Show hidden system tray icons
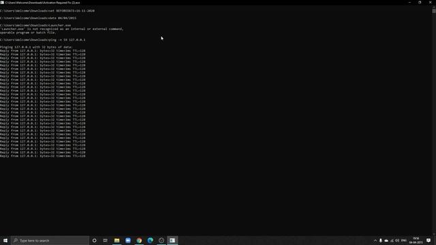436x245 pixels. coord(375,240)
